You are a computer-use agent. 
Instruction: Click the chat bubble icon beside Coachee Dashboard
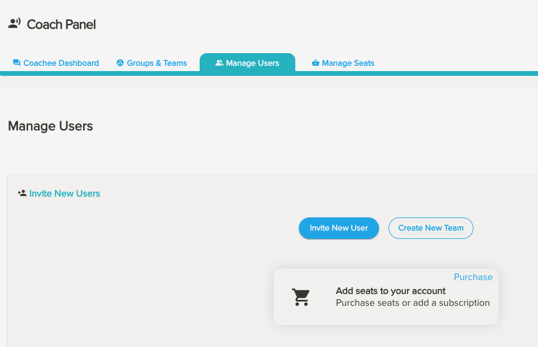tap(17, 63)
